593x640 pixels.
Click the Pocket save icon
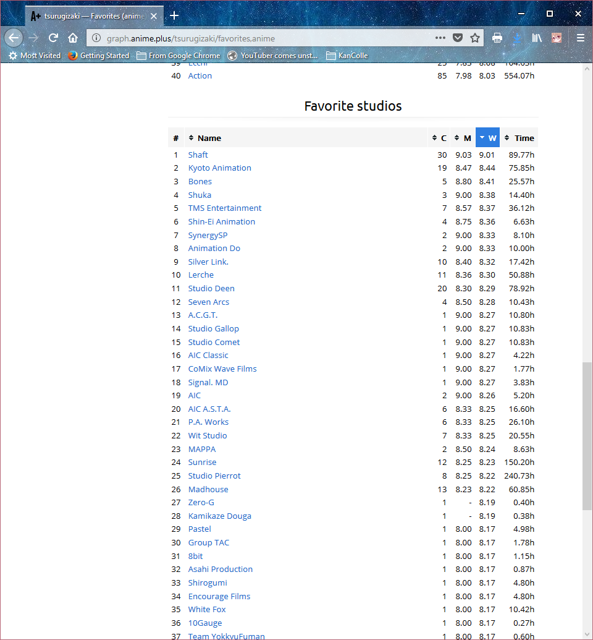point(458,38)
